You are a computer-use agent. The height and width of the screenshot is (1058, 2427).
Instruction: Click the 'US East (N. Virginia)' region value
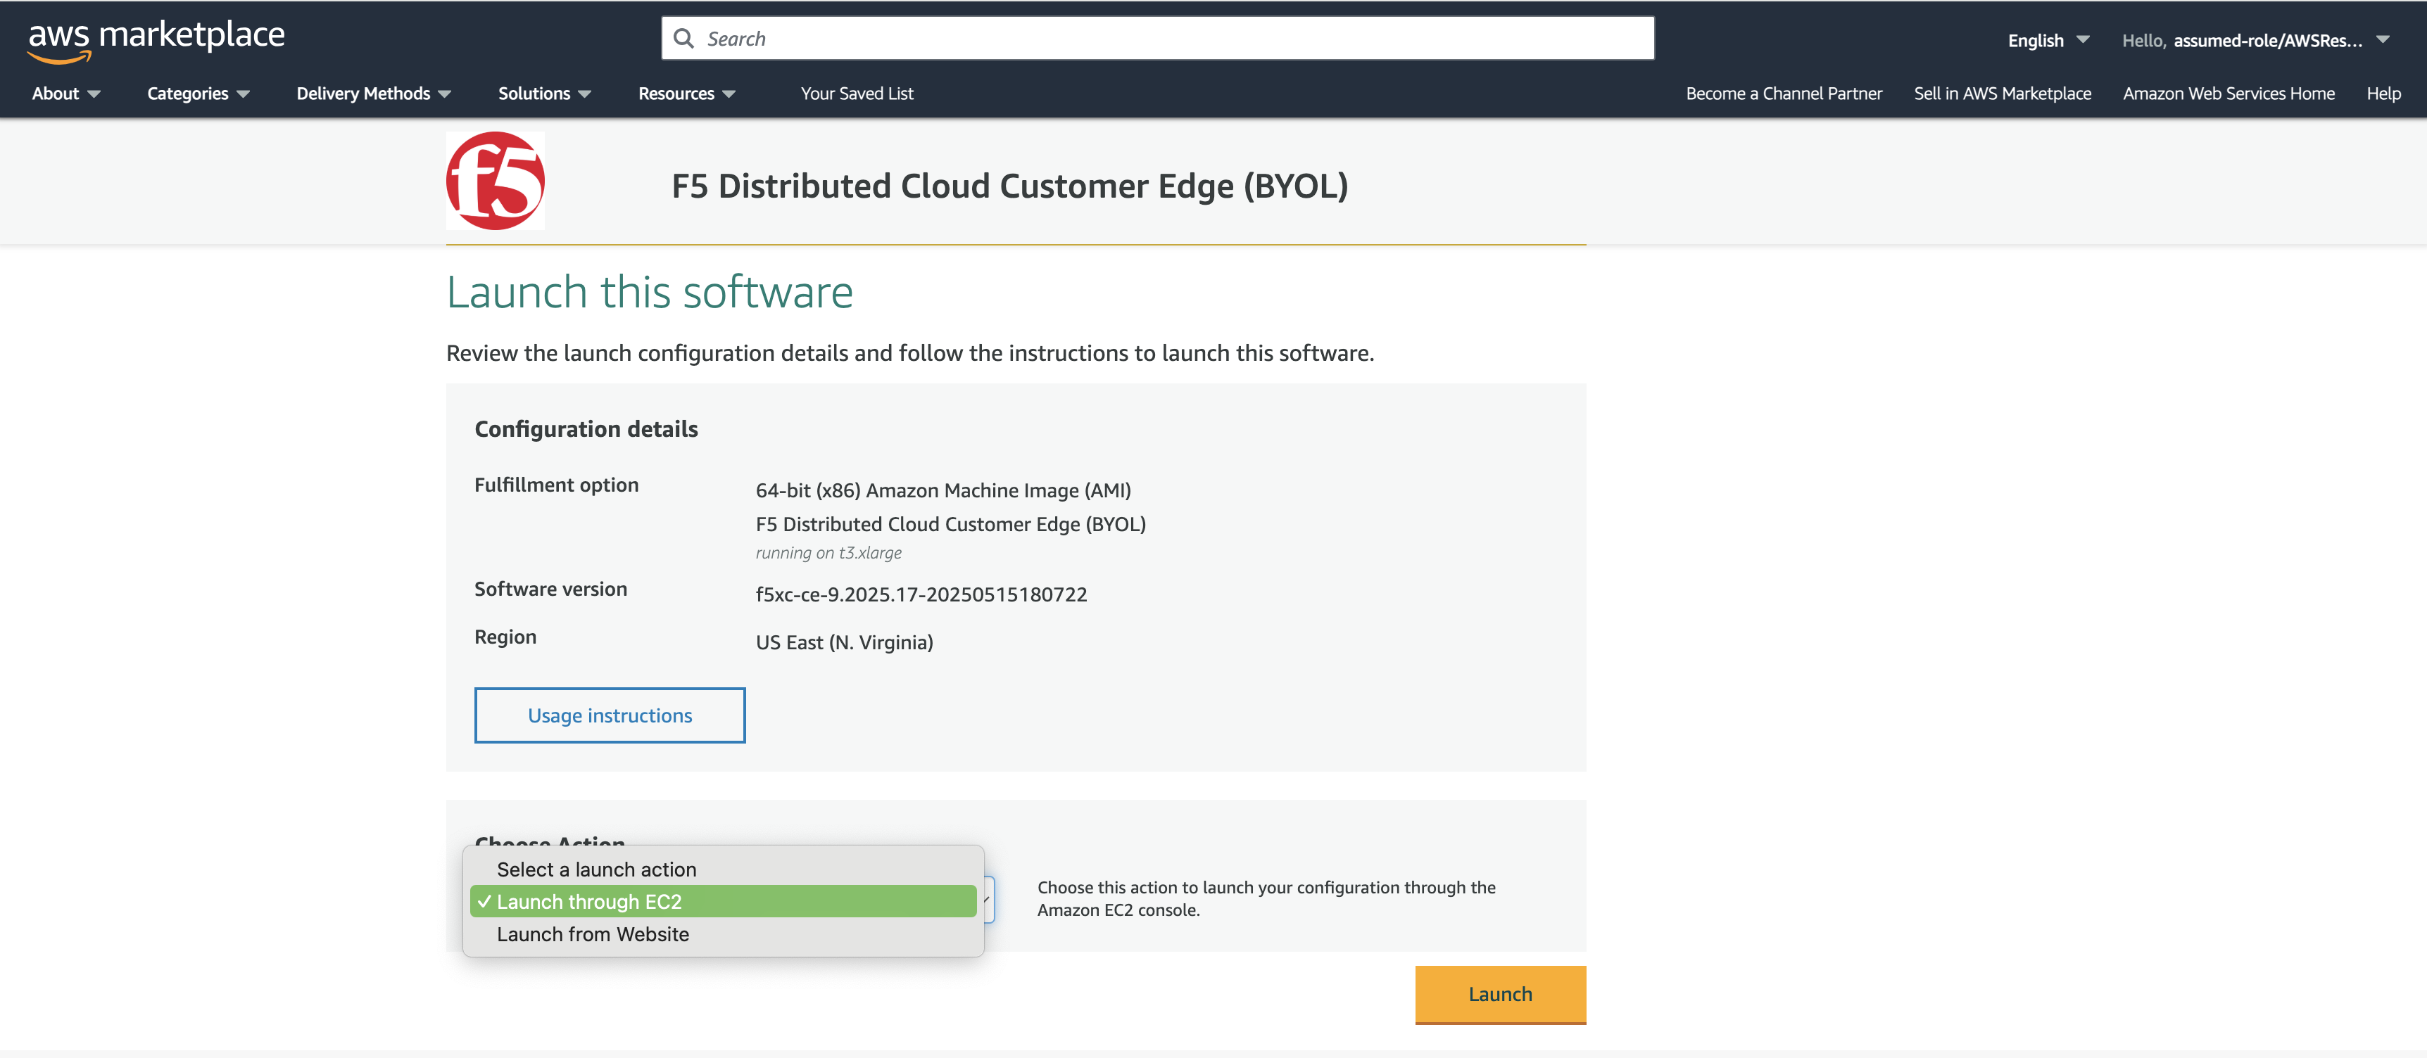click(x=844, y=643)
